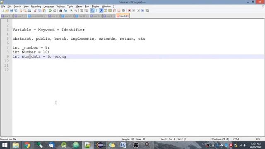Click the Open file toolbar icon

point(7,11)
